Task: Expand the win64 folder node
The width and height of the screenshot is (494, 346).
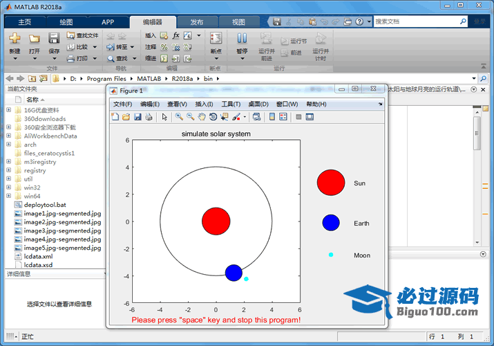Action: click(9, 196)
